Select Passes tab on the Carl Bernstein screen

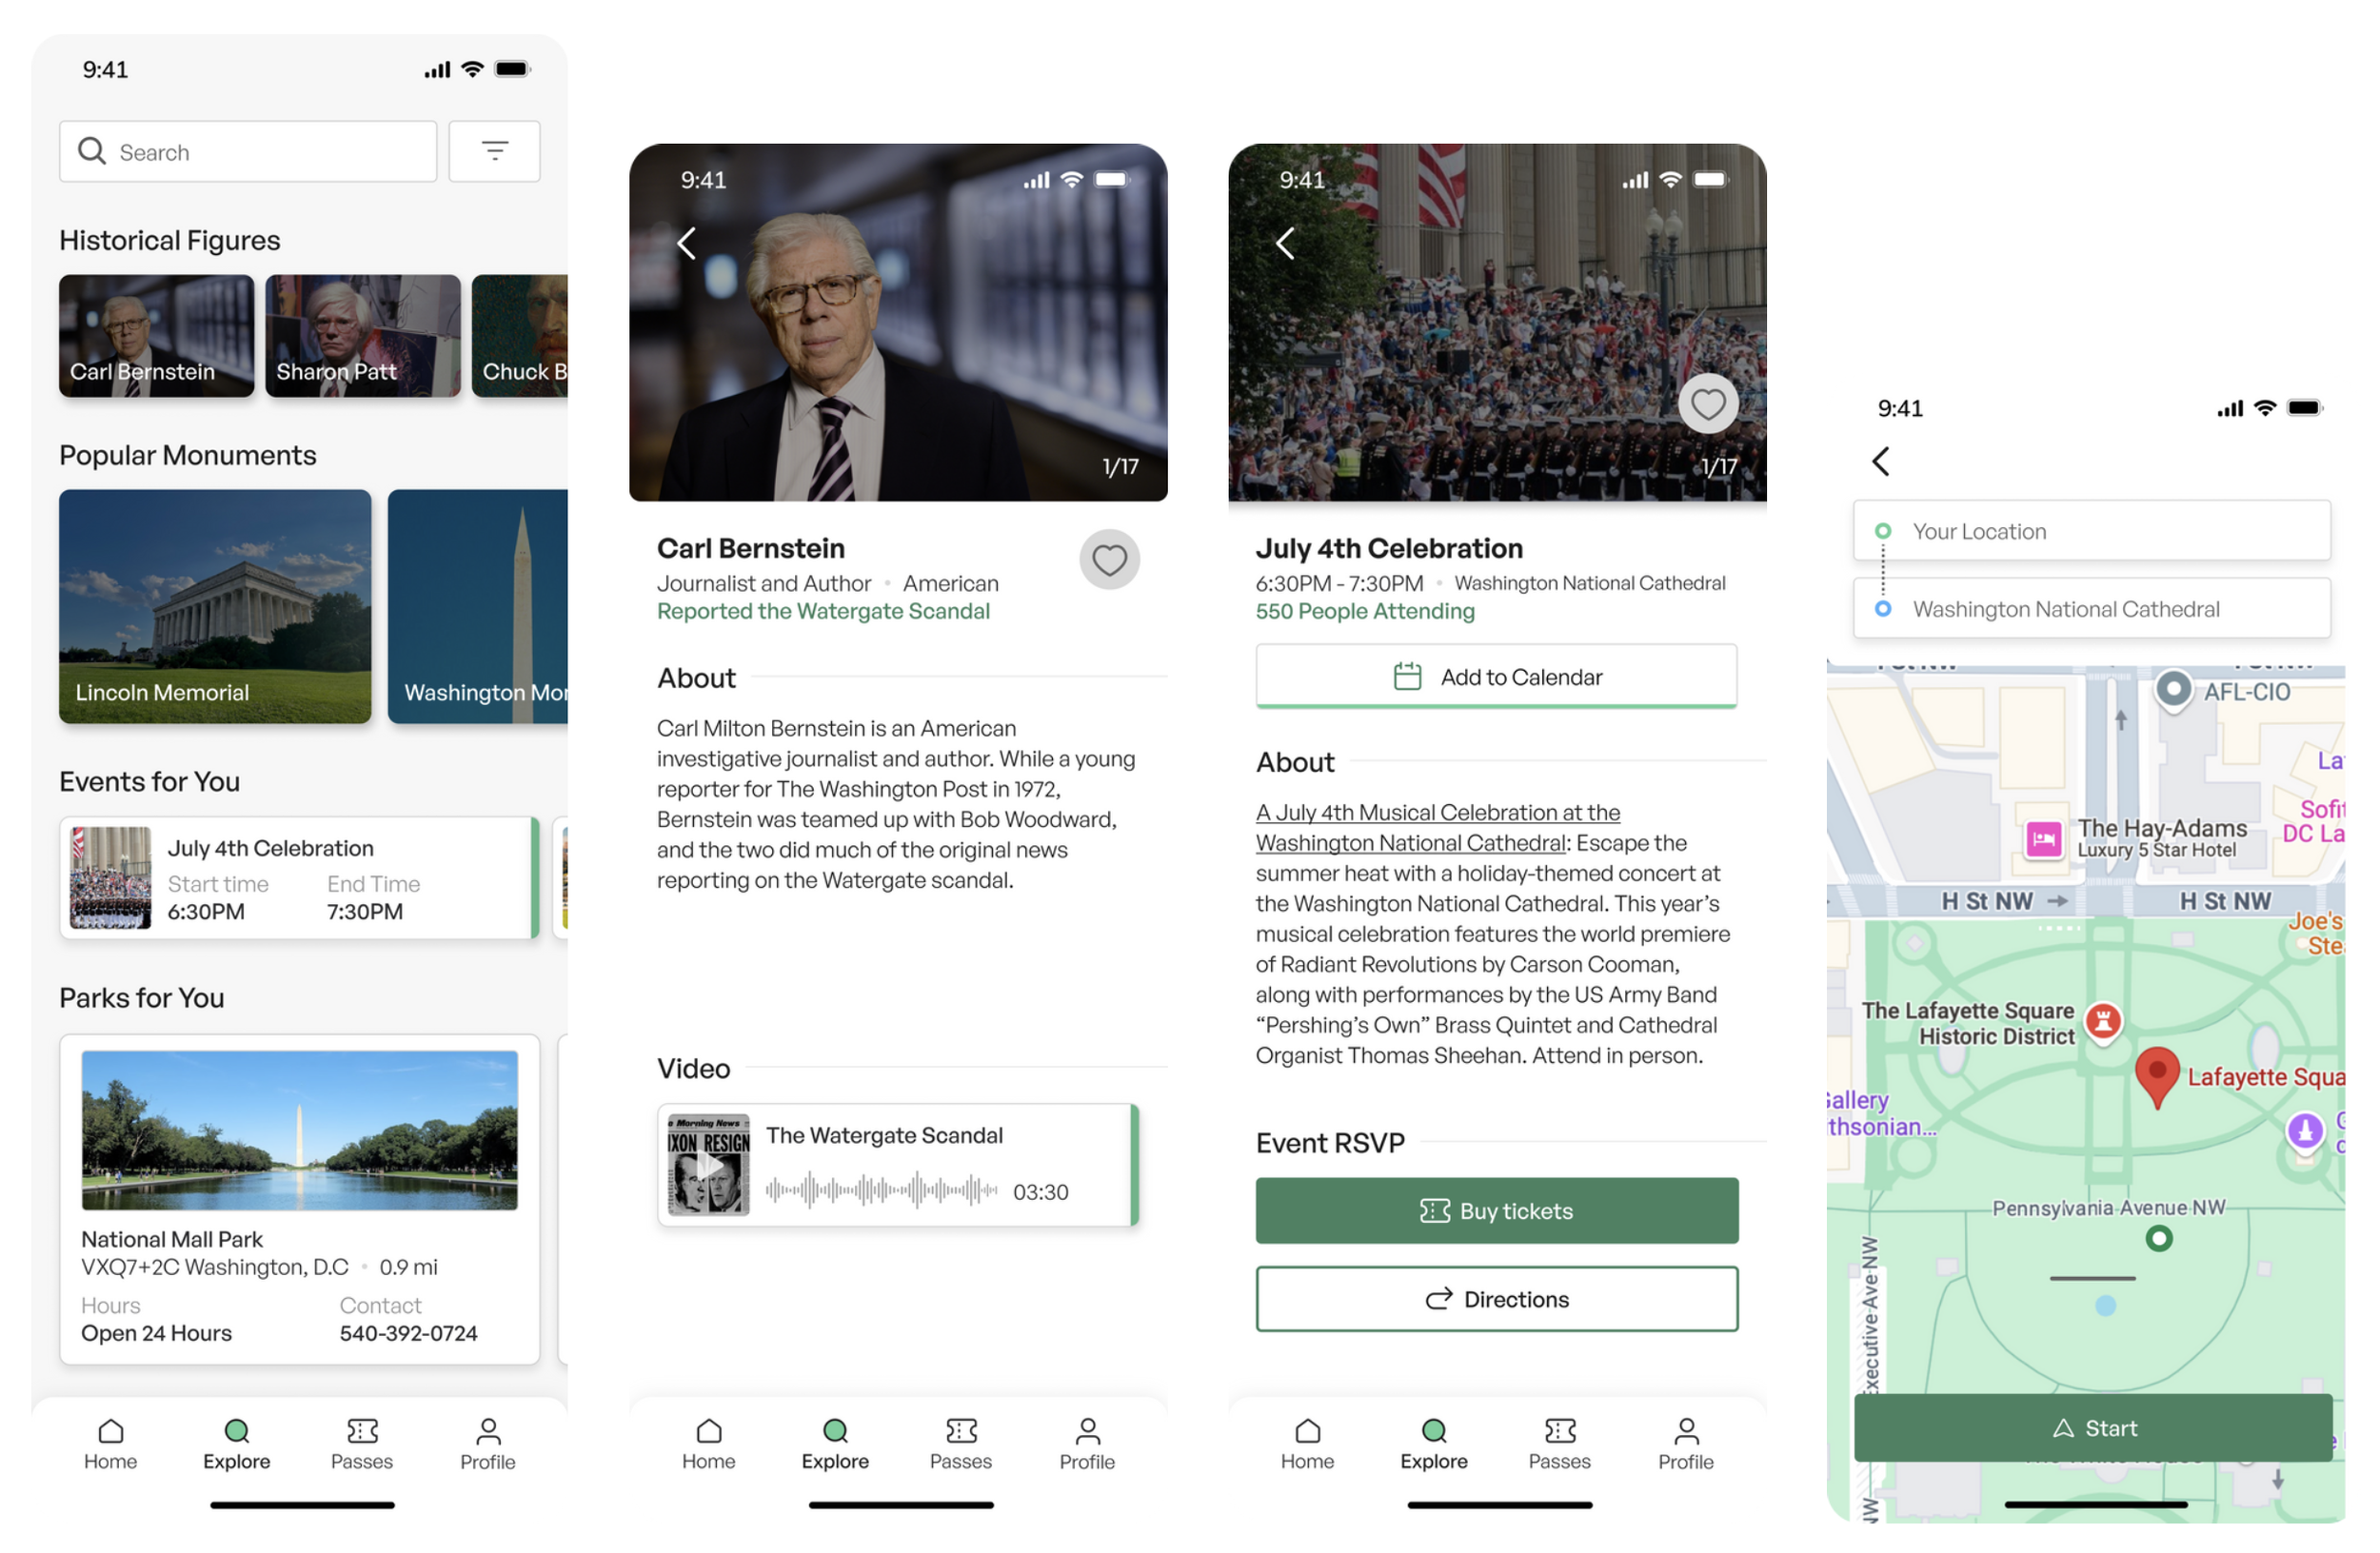point(961,1445)
